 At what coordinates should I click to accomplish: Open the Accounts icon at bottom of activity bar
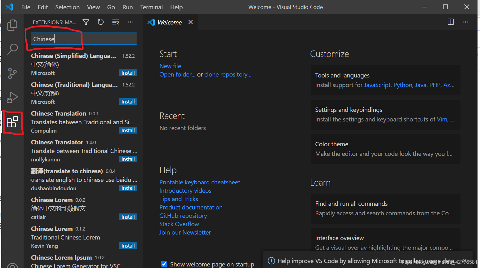(x=12, y=266)
